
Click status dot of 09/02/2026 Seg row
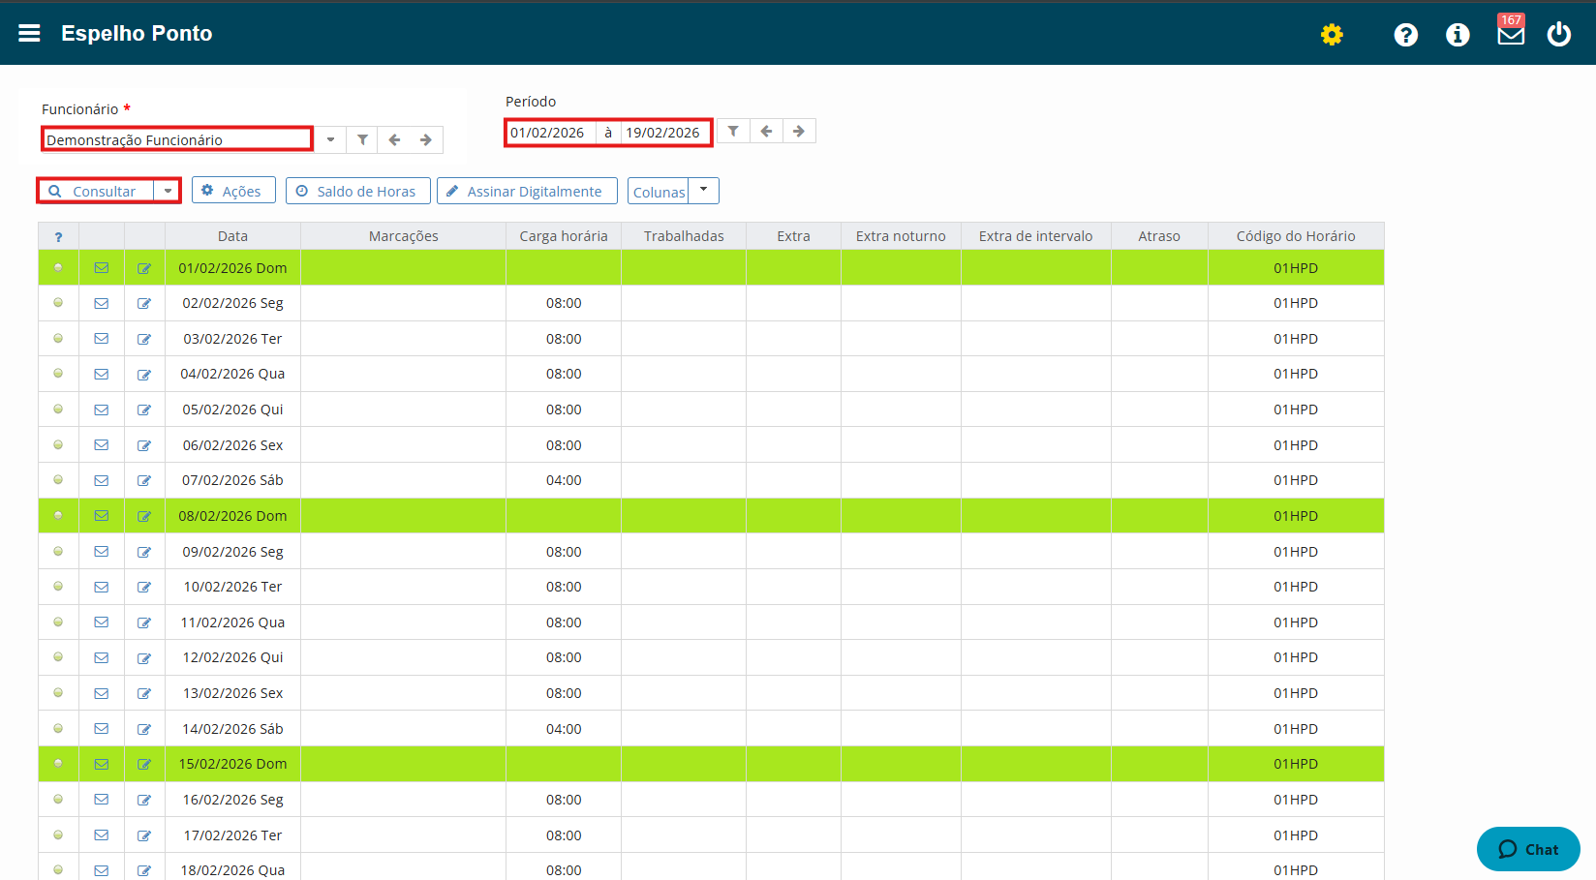click(x=58, y=551)
